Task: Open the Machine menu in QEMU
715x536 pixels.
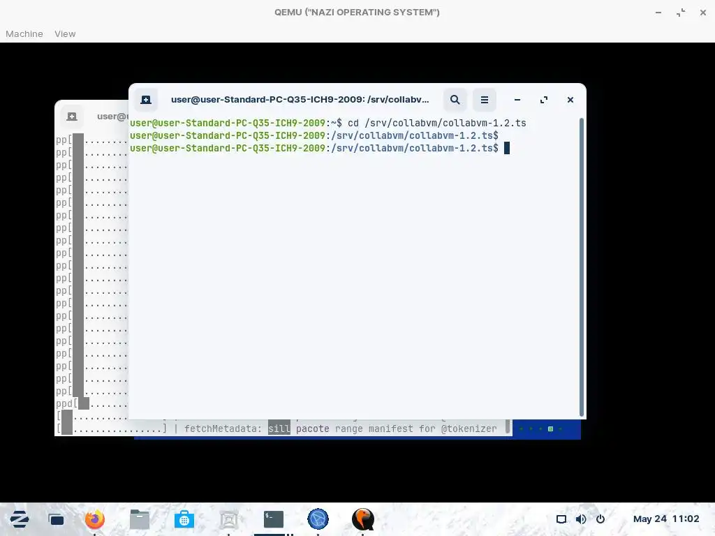Action: click(24, 33)
